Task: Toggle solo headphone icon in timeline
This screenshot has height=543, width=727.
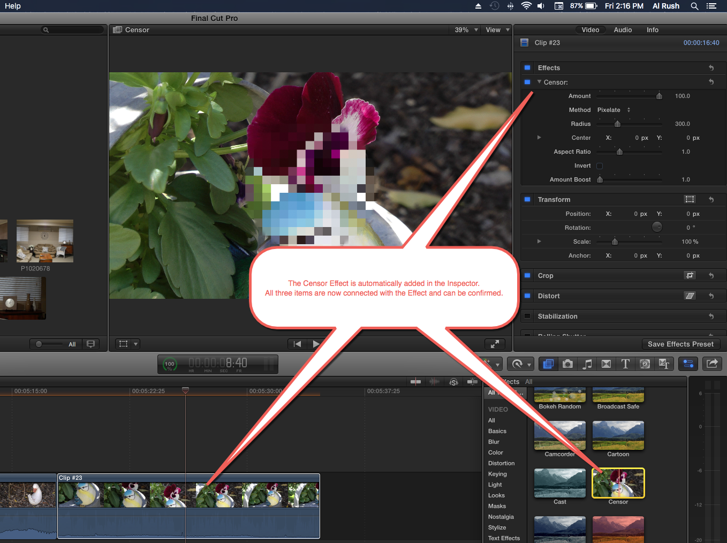Action: pos(453,382)
